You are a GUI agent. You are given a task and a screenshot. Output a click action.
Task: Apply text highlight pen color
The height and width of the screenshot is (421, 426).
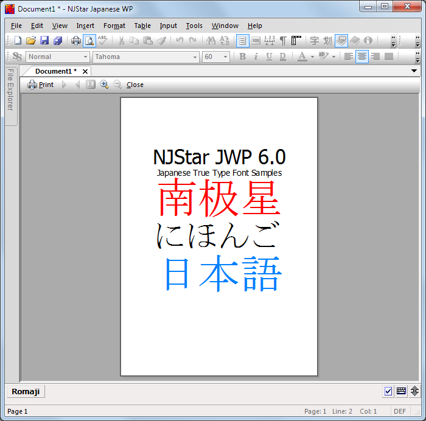point(324,57)
